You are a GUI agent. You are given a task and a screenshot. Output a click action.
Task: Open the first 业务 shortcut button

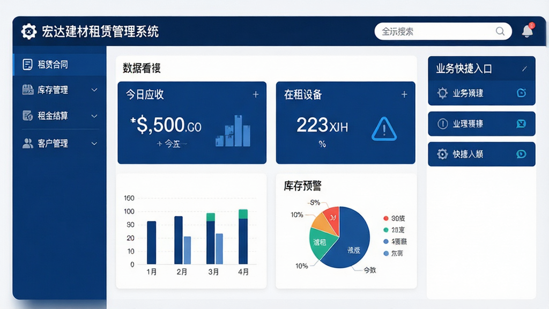point(481,93)
